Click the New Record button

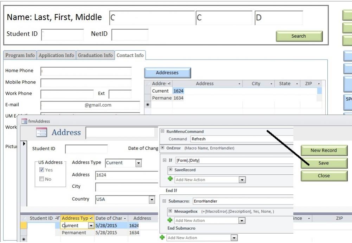[324, 150]
